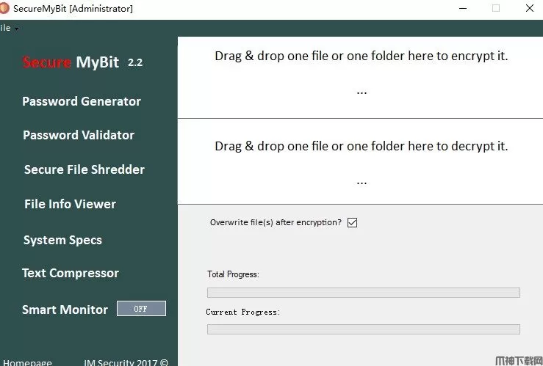Open the Text Compressor tool

click(70, 273)
